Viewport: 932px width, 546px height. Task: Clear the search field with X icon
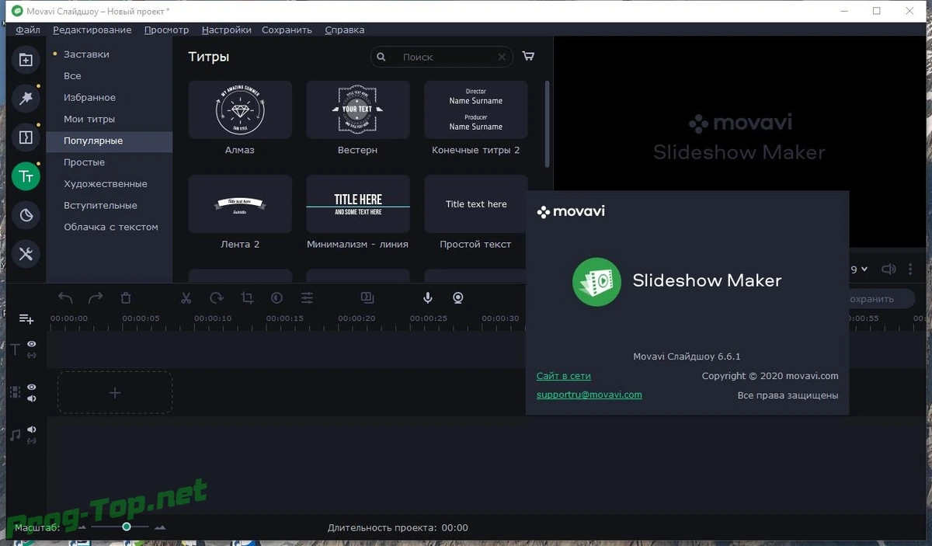pyautogui.click(x=503, y=57)
